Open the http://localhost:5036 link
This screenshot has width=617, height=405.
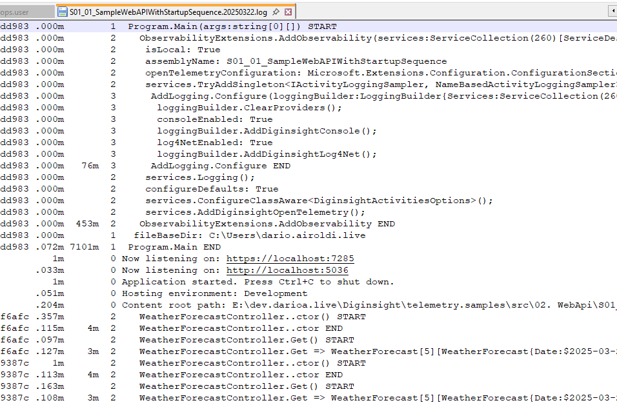[x=287, y=270]
